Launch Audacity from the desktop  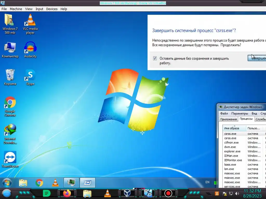click(30, 50)
